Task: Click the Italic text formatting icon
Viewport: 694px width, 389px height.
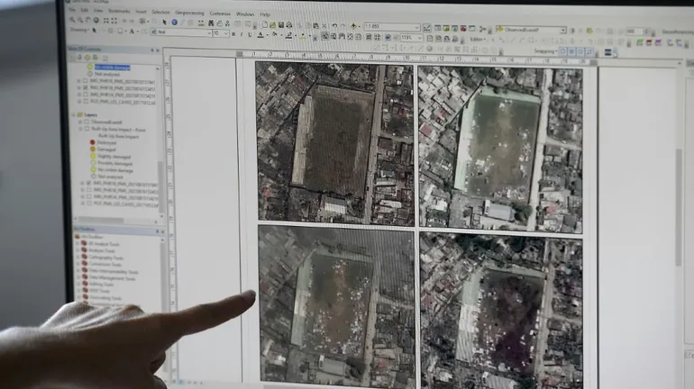Action: click(242, 34)
